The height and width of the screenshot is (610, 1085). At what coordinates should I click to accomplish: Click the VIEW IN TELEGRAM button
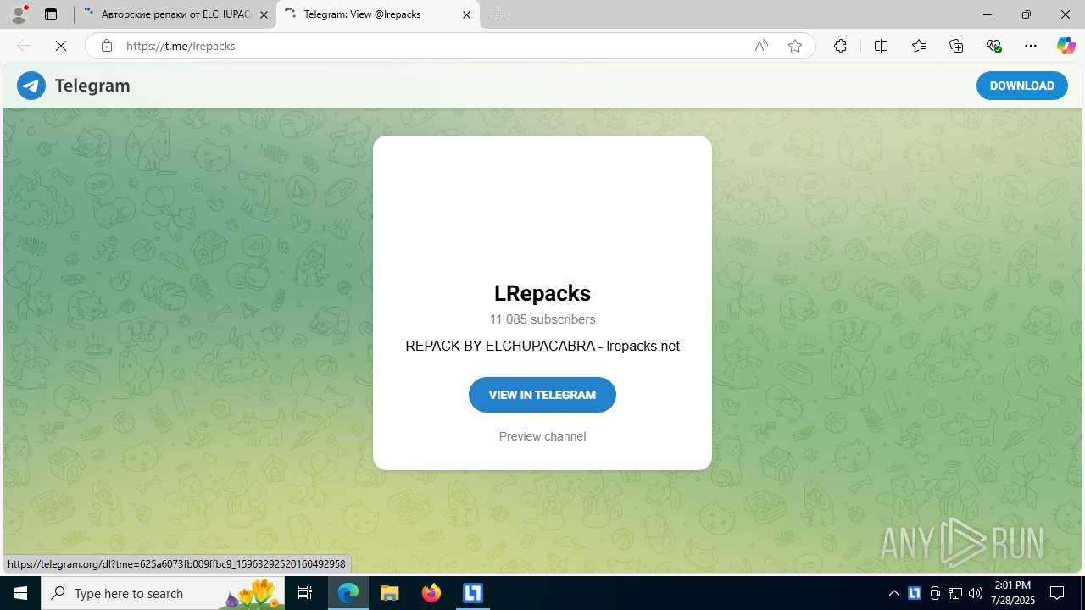tap(542, 395)
